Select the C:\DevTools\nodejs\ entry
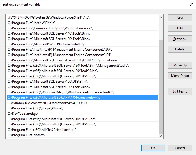This screenshot has width=196, height=155. tap(83, 114)
